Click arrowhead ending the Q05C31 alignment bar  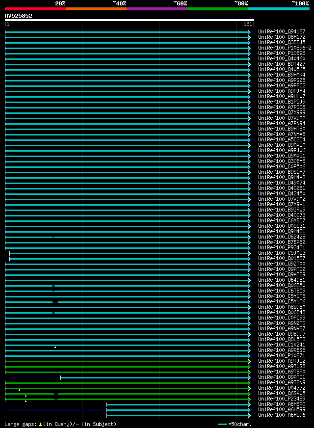[249, 226]
